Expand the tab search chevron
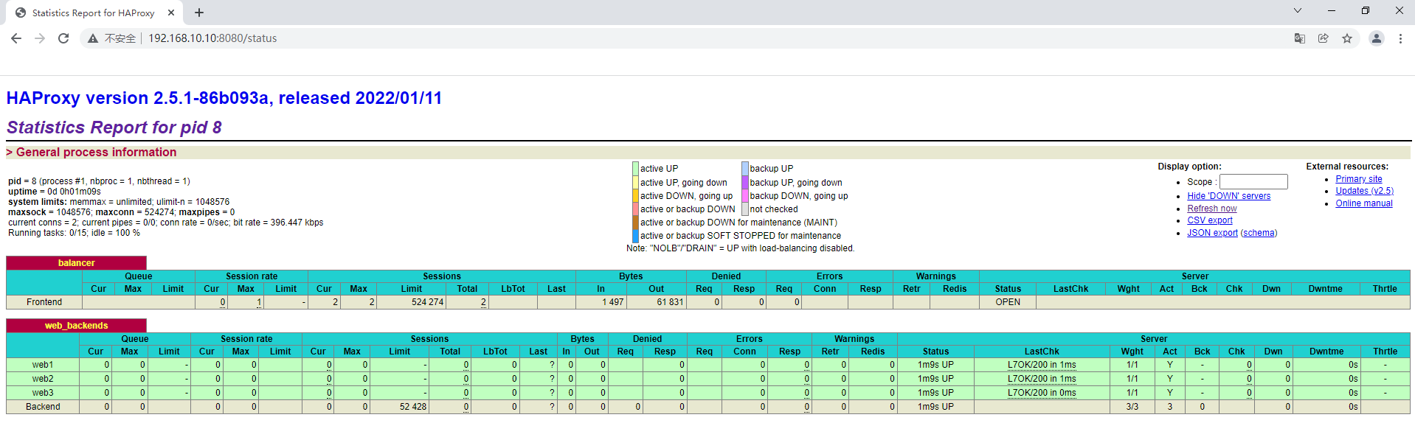The image size is (1415, 423). coord(1297,11)
